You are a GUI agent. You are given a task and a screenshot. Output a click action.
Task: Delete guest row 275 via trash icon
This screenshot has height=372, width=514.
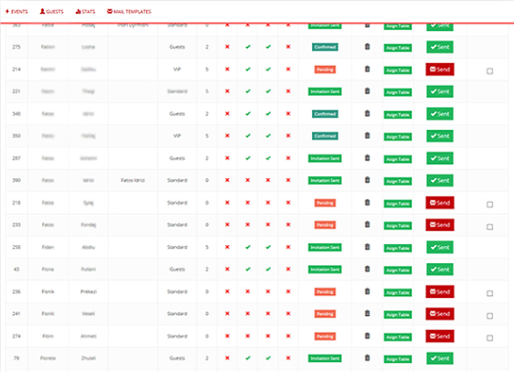[x=367, y=47]
